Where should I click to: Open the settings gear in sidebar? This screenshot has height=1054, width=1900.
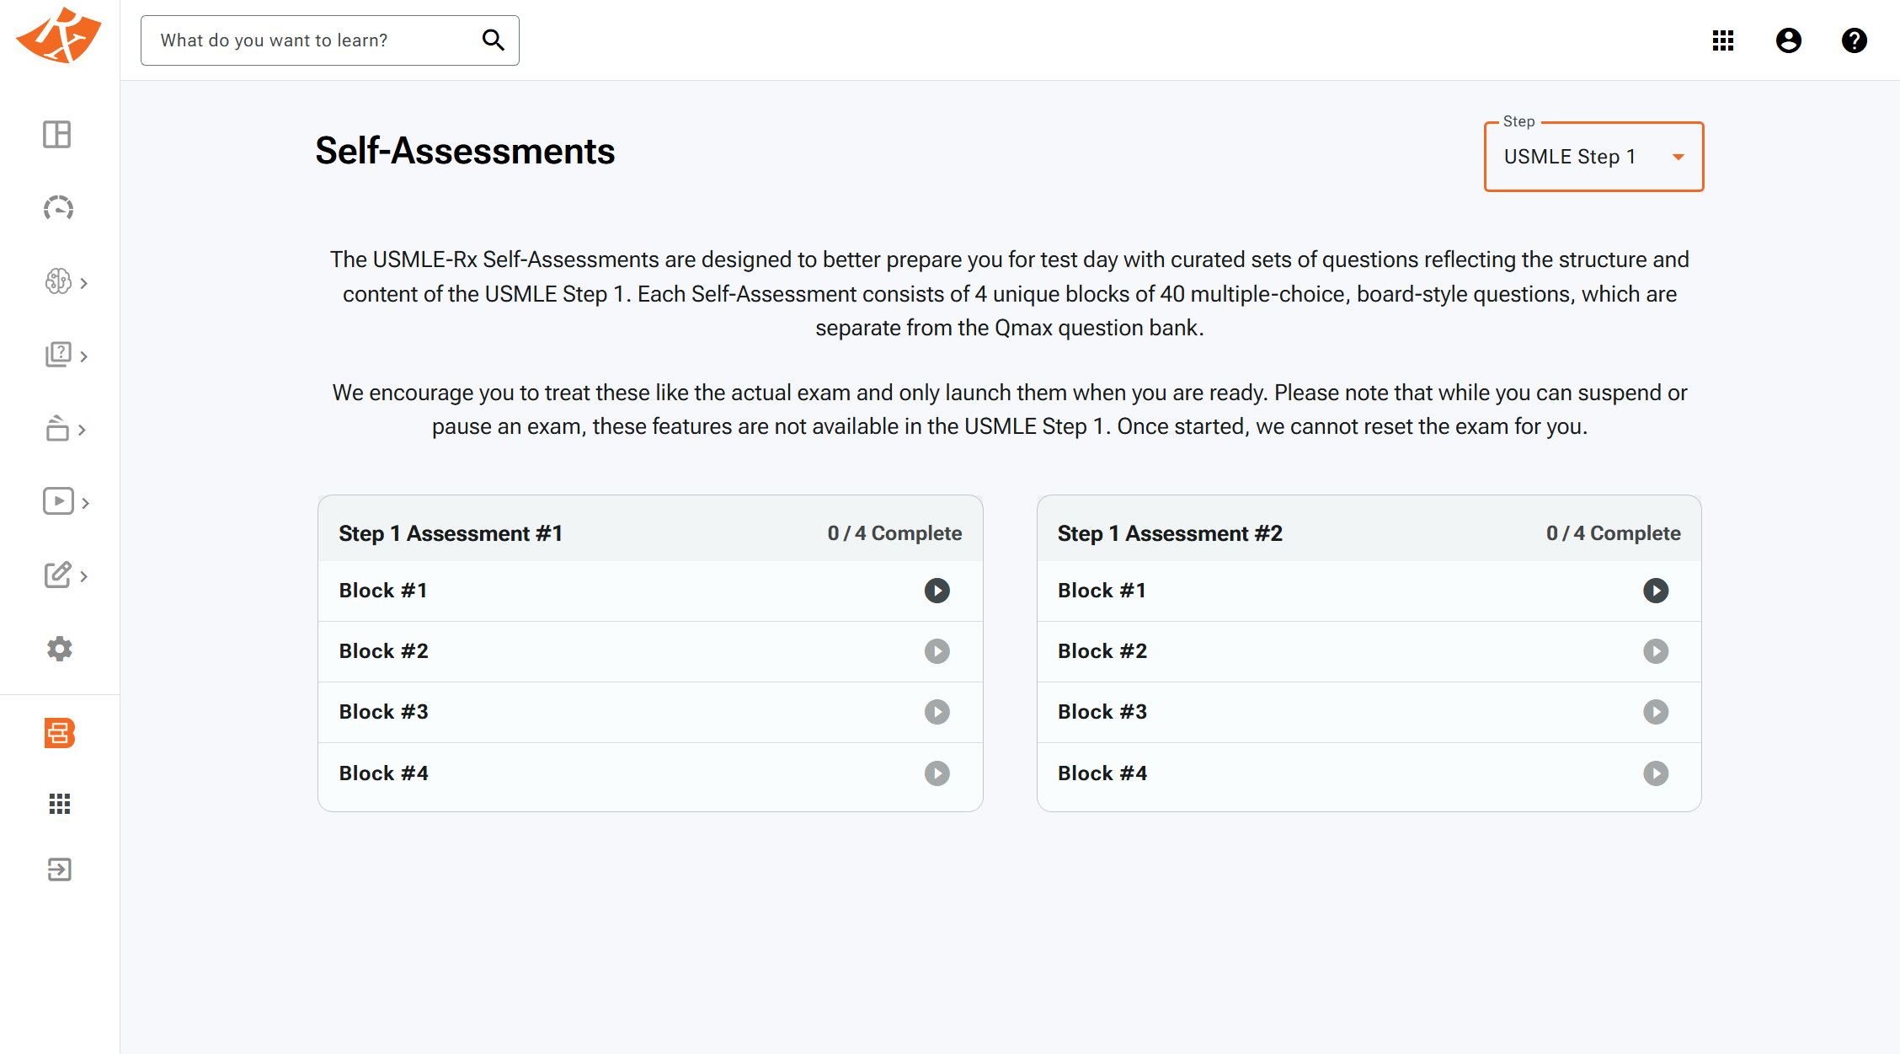point(59,649)
